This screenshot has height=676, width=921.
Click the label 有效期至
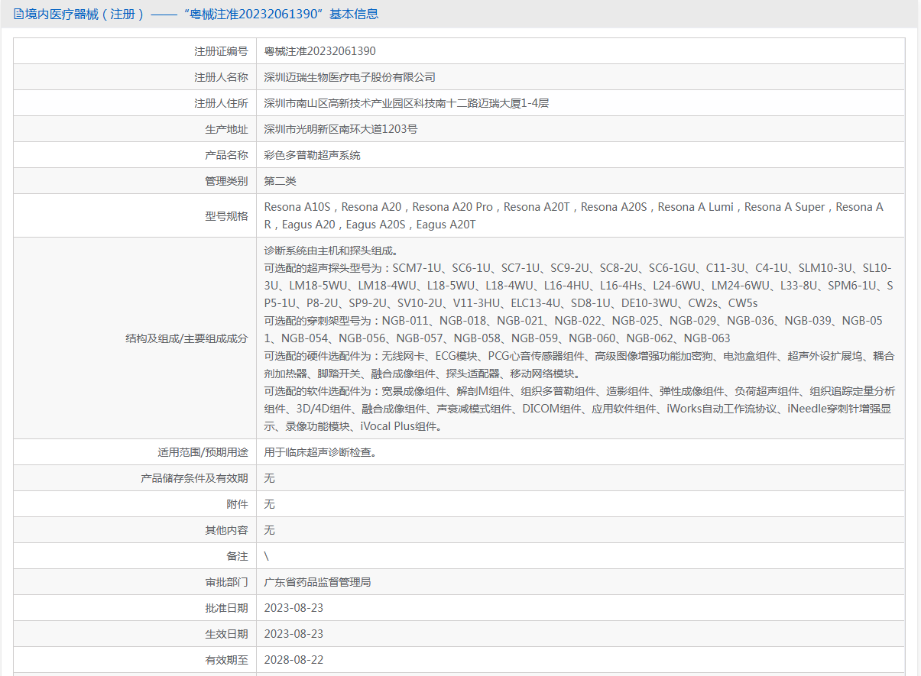pos(227,660)
